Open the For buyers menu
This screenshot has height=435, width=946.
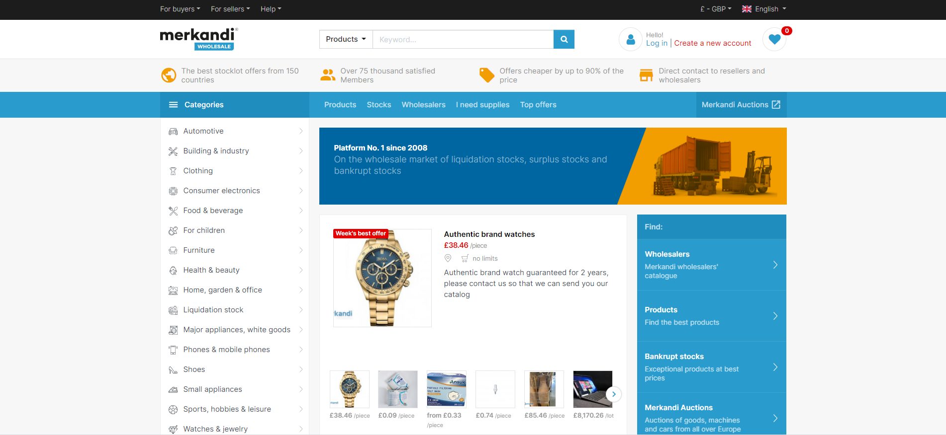(x=180, y=9)
